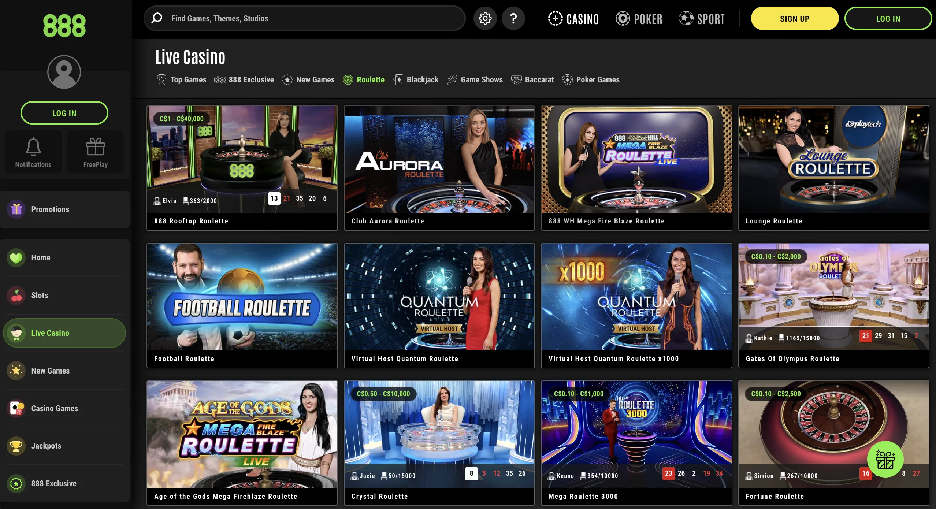
Task: Select the 888 Exclusive category tab
Action: pyautogui.click(x=244, y=79)
